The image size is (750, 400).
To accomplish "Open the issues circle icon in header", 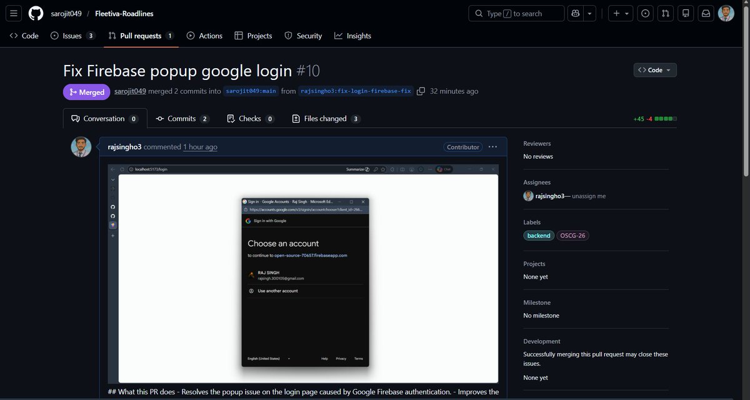I will (646, 13).
